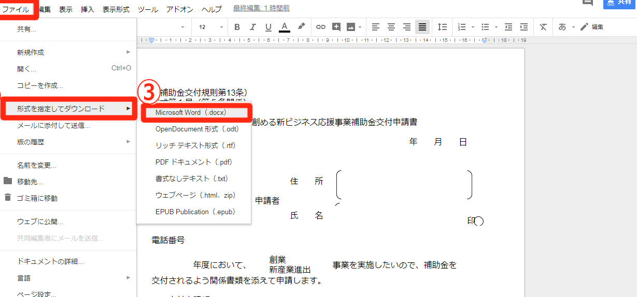This screenshot has height=297, width=637.
Task: Click the blue 共有 share button
Action: [x=620, y=4]
